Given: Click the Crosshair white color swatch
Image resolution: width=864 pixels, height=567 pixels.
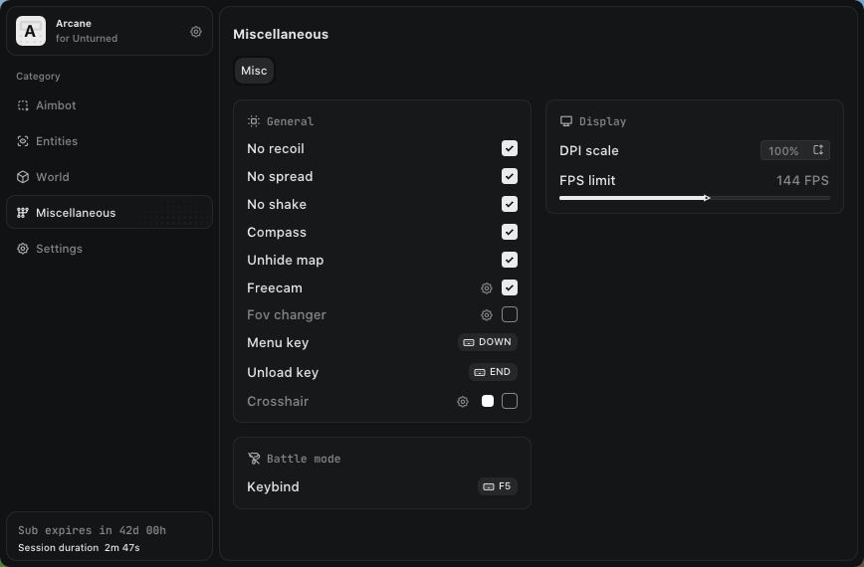Looking at the screenshot, I should (x=488, y=402).
